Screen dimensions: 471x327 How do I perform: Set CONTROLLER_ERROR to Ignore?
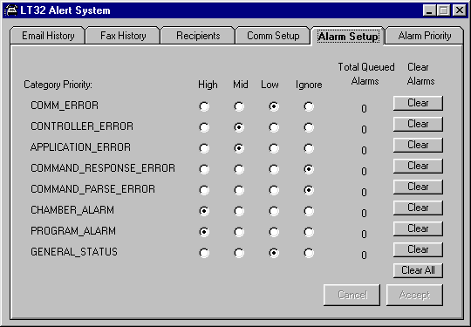(x=309, y=127)
